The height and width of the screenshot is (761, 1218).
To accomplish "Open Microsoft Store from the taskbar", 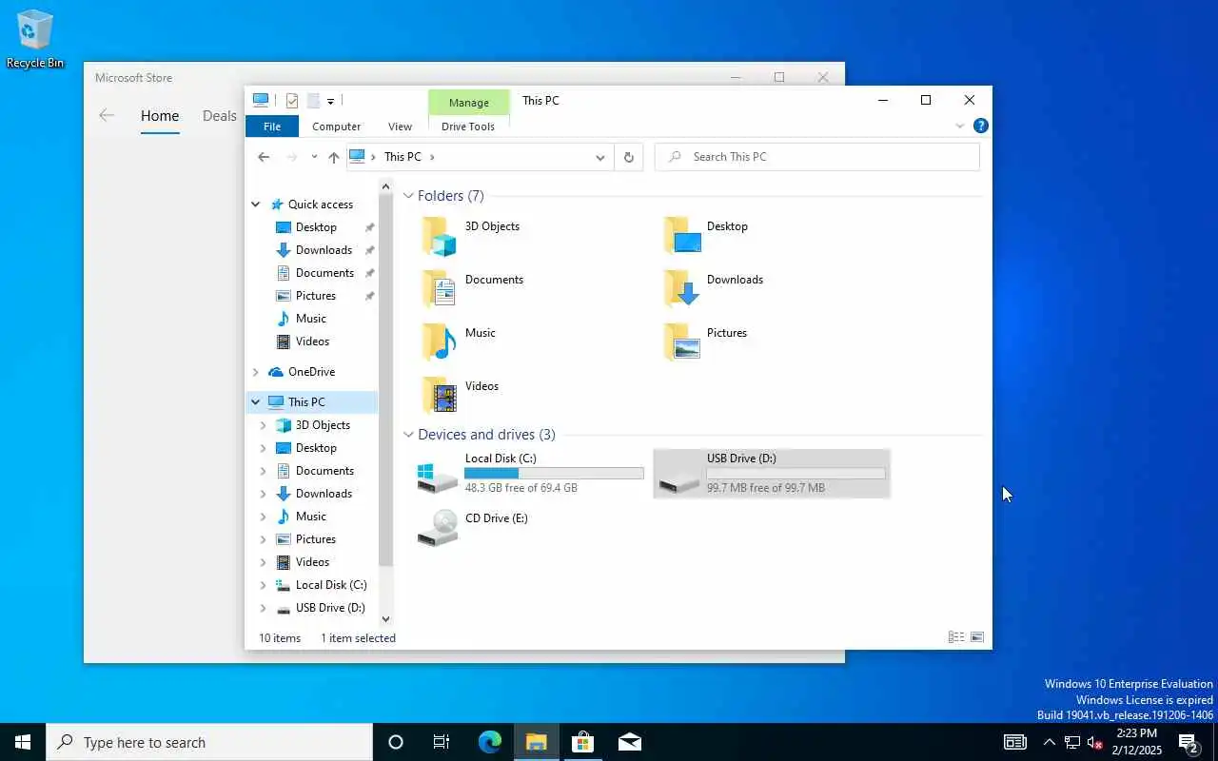I will tap(582, 742).
